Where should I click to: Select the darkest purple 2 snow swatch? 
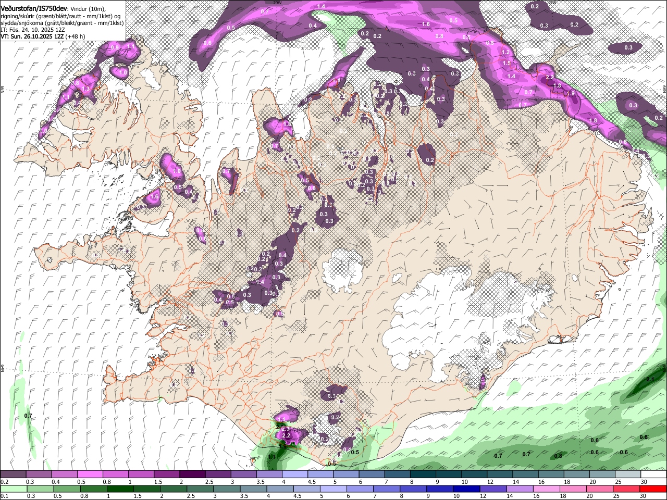point(192,474)
